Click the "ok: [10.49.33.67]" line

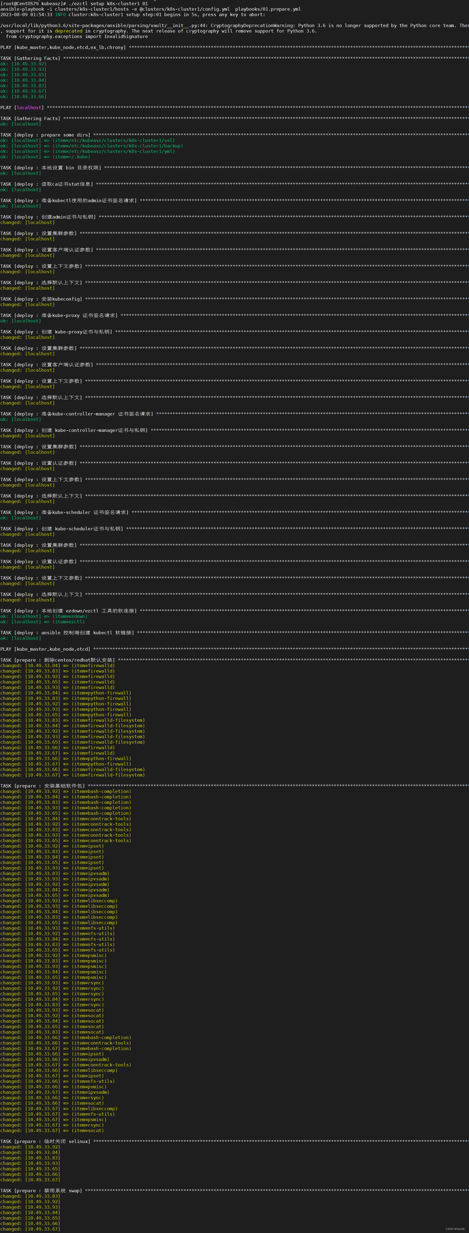(x=24, y=91)
